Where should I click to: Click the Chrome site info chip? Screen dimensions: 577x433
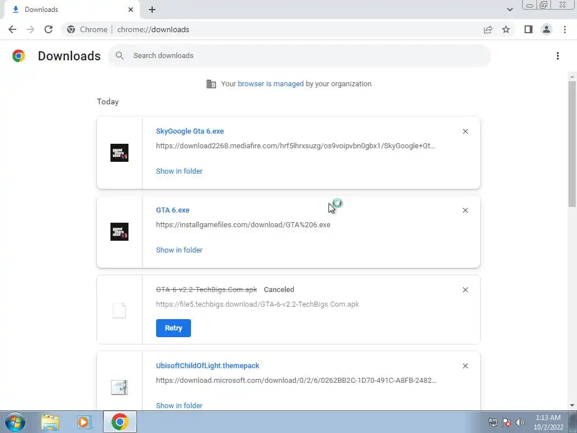(87, 29)
